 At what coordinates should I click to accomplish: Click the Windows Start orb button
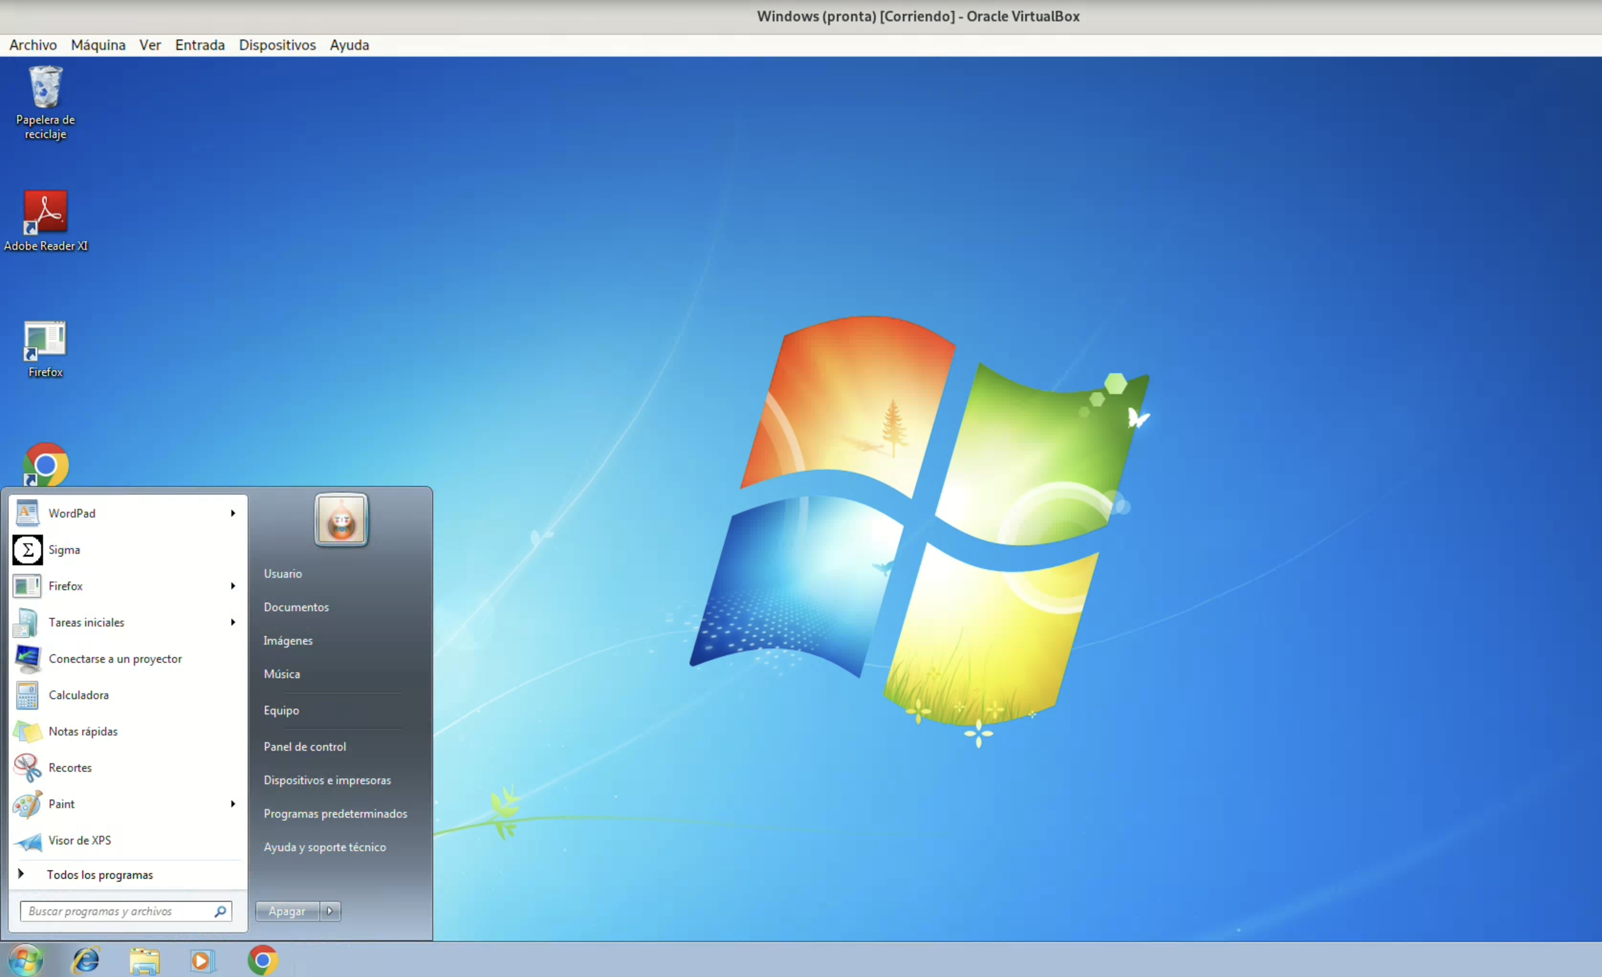(x=26, y=960)
